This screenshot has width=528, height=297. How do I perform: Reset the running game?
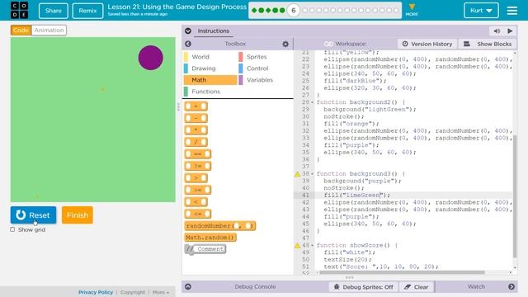[x=33, y=214]
